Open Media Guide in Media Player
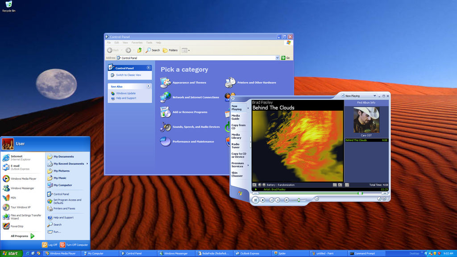The image size is (457, 257). point(236,117)
